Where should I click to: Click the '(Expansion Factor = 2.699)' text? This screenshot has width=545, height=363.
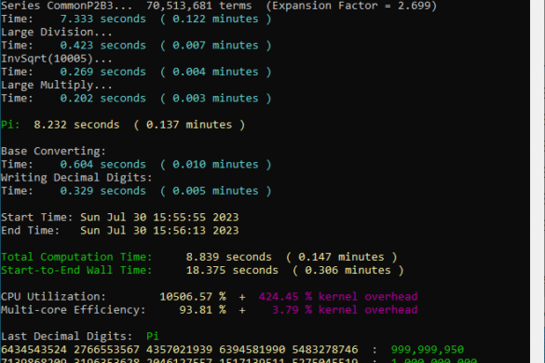point(351,6)
